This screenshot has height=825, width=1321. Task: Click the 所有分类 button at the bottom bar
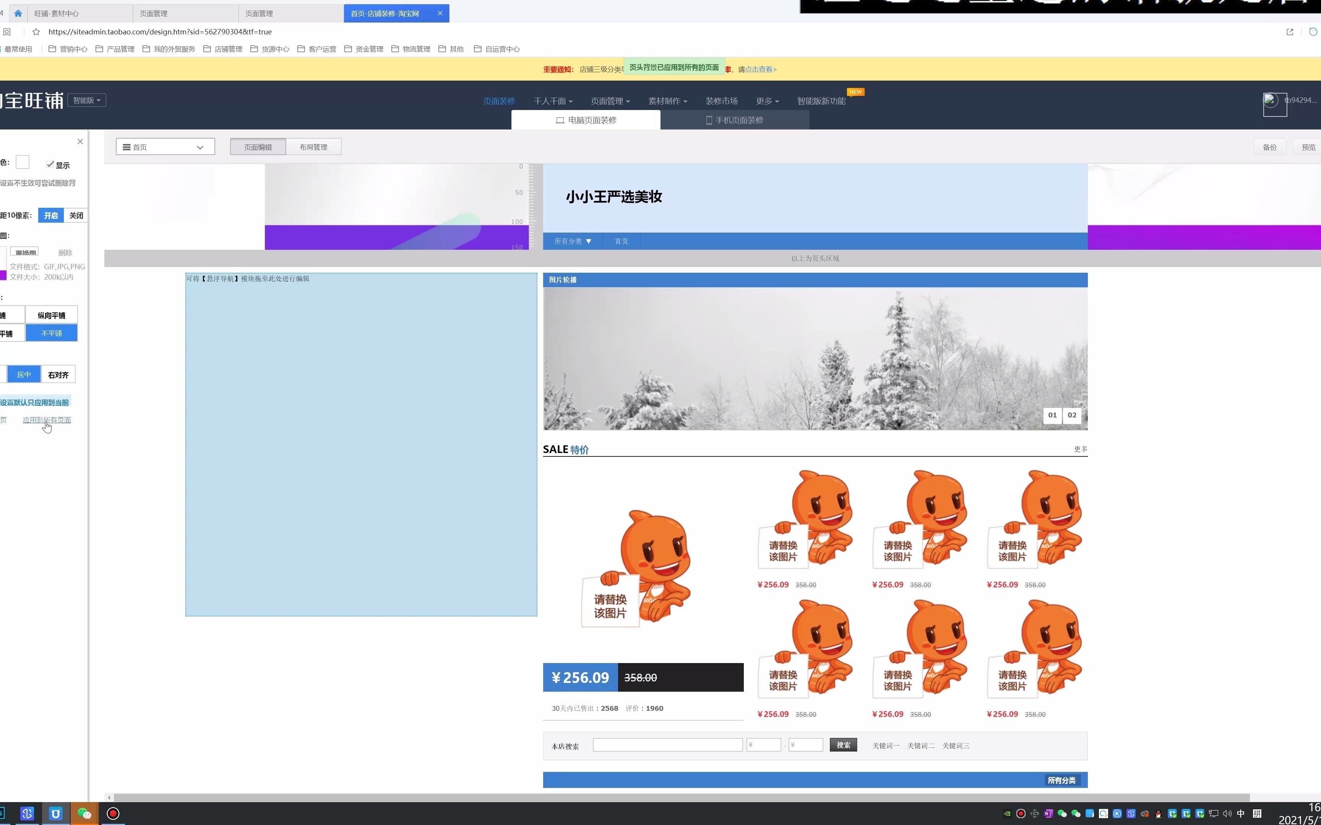coord(1061,780)
